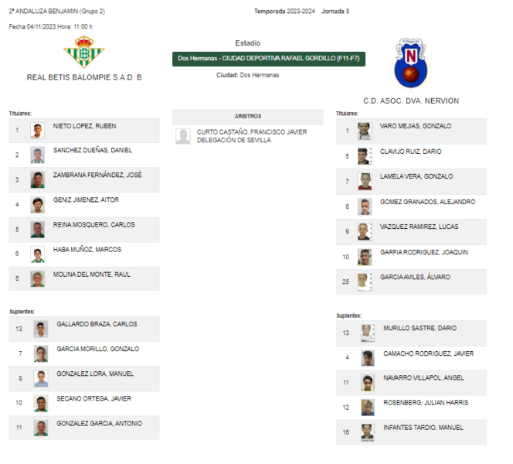Click the referee placeholder avatar icon

pos(183,136)
